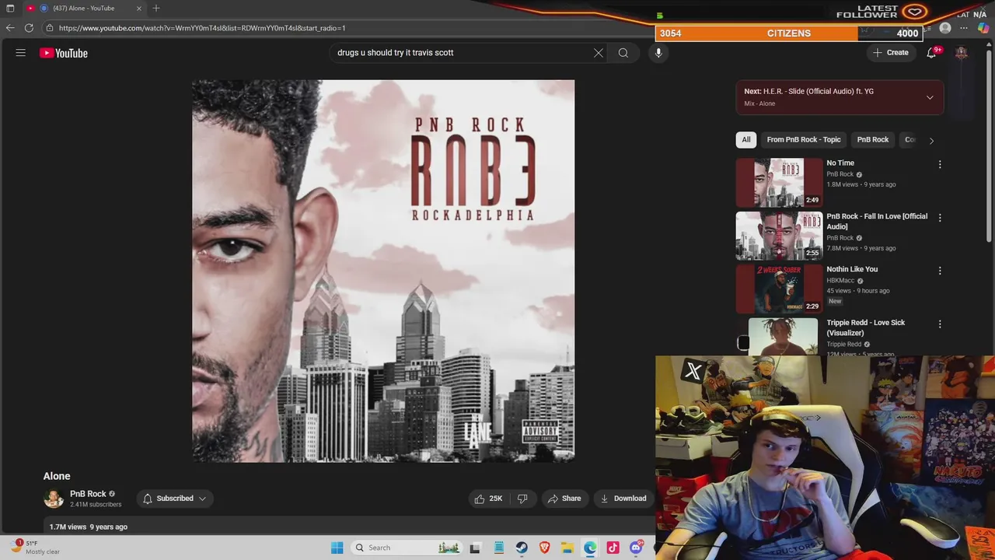
Task: Open more options for Nothin Like You
Action: click(940, 271)
